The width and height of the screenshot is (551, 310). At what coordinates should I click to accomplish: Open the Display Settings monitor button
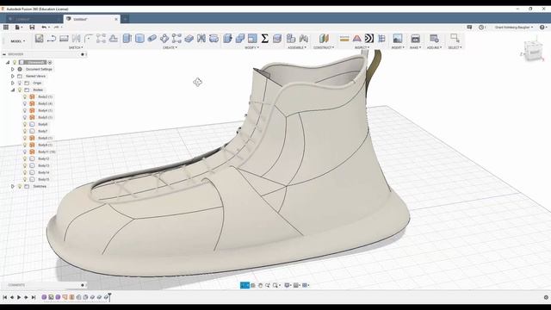[288, 285]
